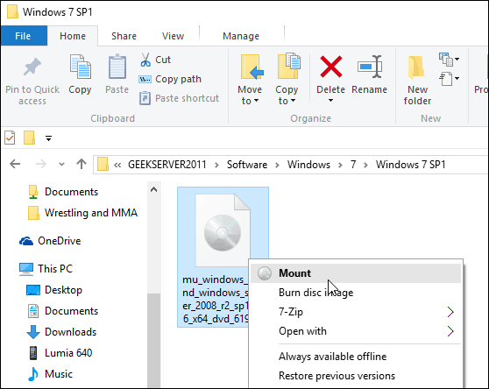489x389 pixels.
Task: Go up one folder level
Action: (x=81, y=164)
